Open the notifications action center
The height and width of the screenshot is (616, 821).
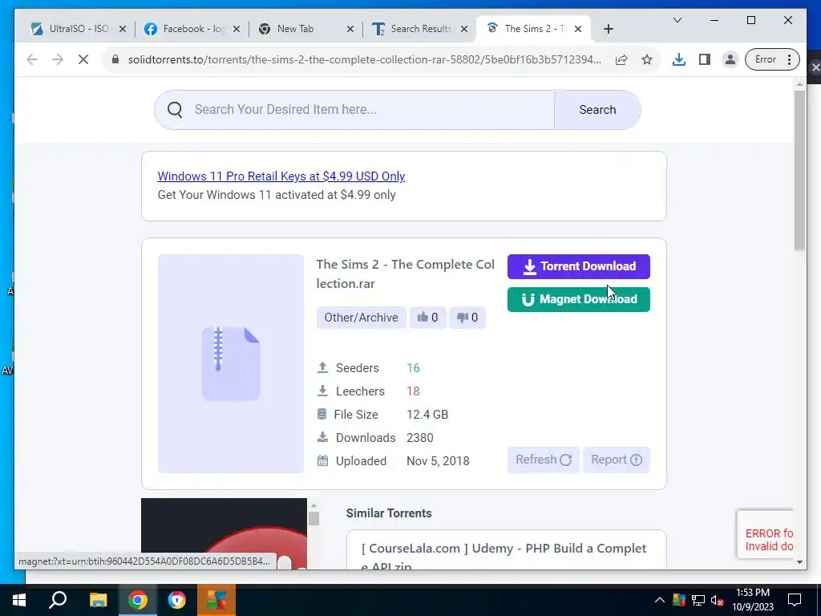coord(795,600)
